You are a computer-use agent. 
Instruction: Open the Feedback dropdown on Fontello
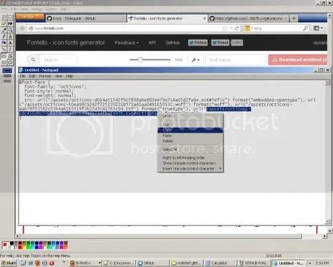pos(126,43)
